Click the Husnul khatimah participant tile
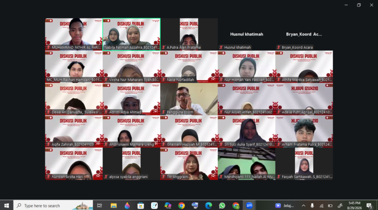This screenshot has height=210, width=378. coord(247,34)
